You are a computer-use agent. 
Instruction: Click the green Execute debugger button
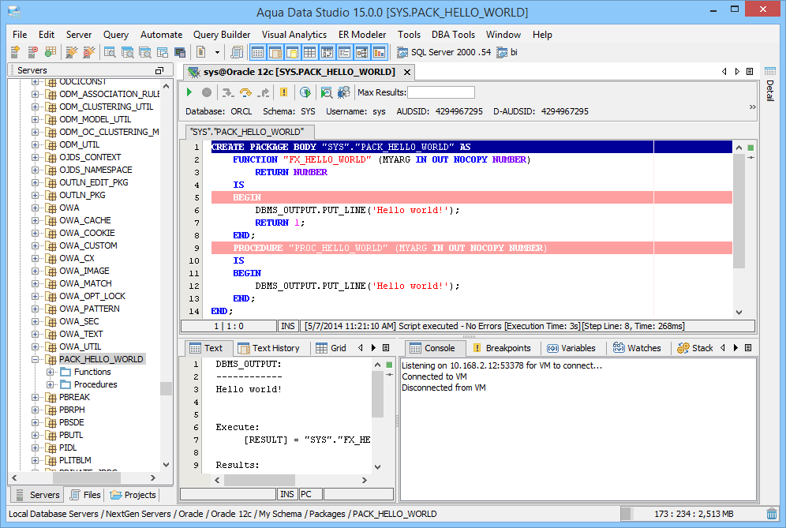click(x=189, y=92)
